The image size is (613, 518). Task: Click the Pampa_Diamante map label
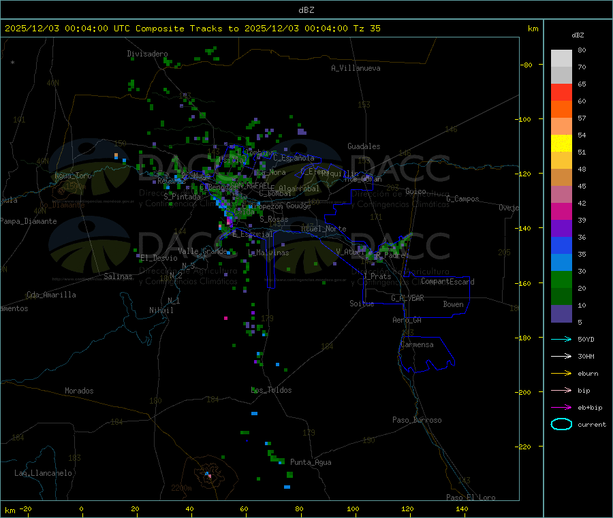click(x=29, y=221)
